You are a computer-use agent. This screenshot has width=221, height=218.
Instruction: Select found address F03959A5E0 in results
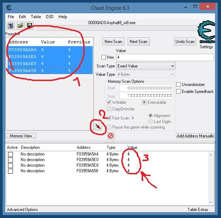(x=50, y=57)
